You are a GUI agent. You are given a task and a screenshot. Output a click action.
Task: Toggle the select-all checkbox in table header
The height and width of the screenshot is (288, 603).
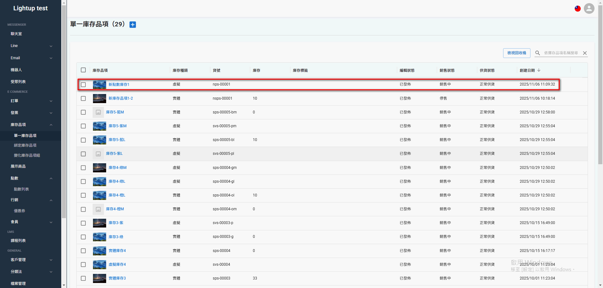pos(83,70)
